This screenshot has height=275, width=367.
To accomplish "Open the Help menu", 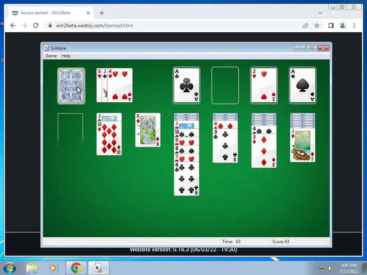I will (66, 56).
